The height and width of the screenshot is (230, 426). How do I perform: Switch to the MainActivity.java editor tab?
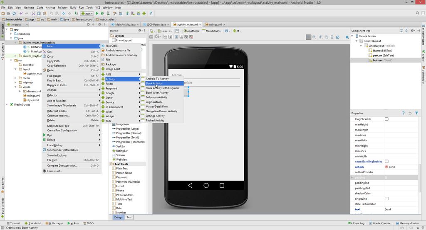pos(125,24)
